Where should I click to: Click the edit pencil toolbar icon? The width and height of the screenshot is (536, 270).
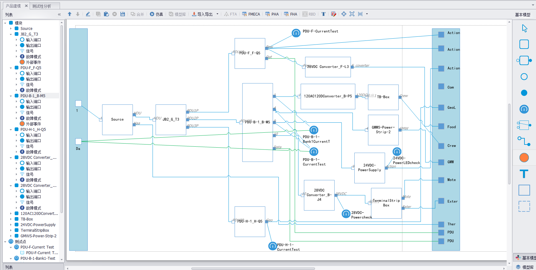pyautogui.click(x=88, y=14)
